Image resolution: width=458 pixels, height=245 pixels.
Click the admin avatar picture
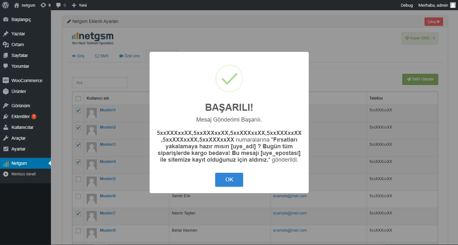(x=453, y=5)
